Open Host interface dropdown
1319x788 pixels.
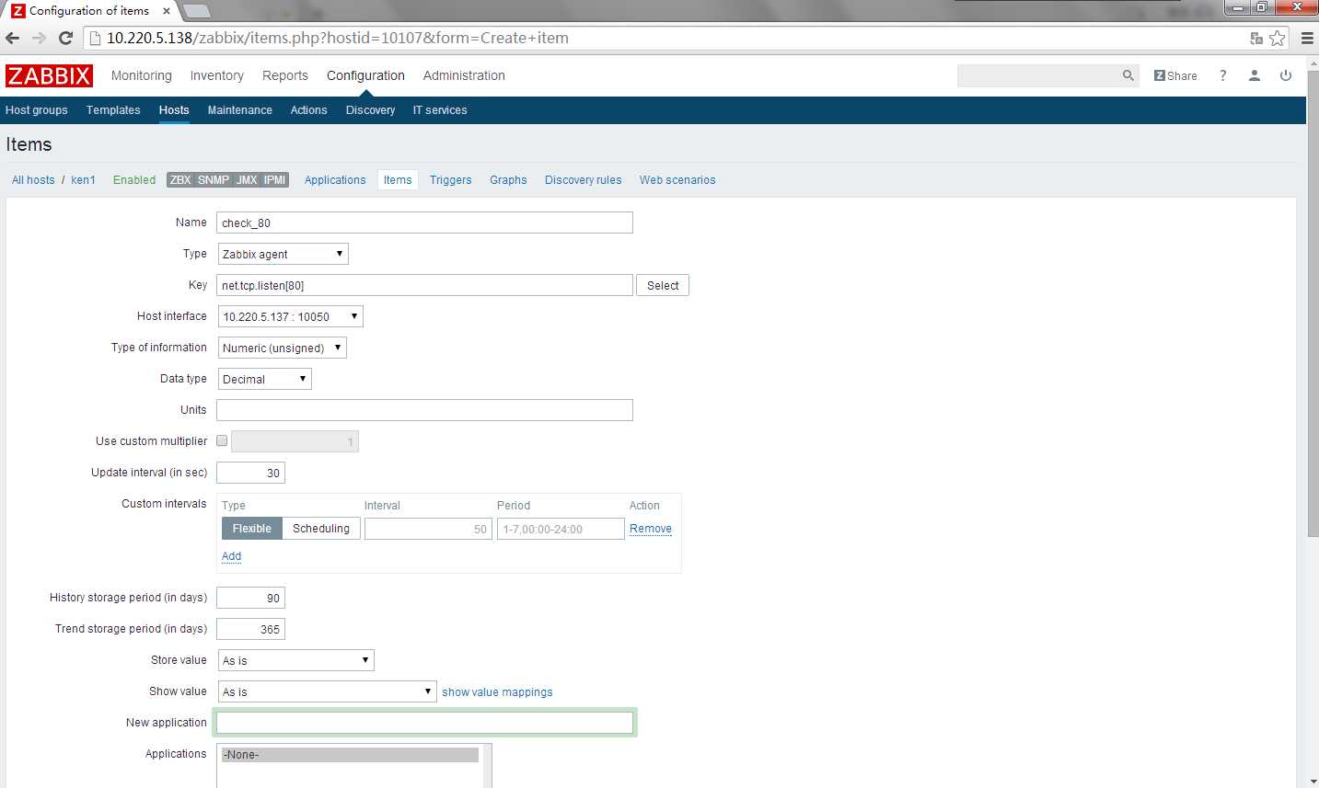click(x=290, y=316)
